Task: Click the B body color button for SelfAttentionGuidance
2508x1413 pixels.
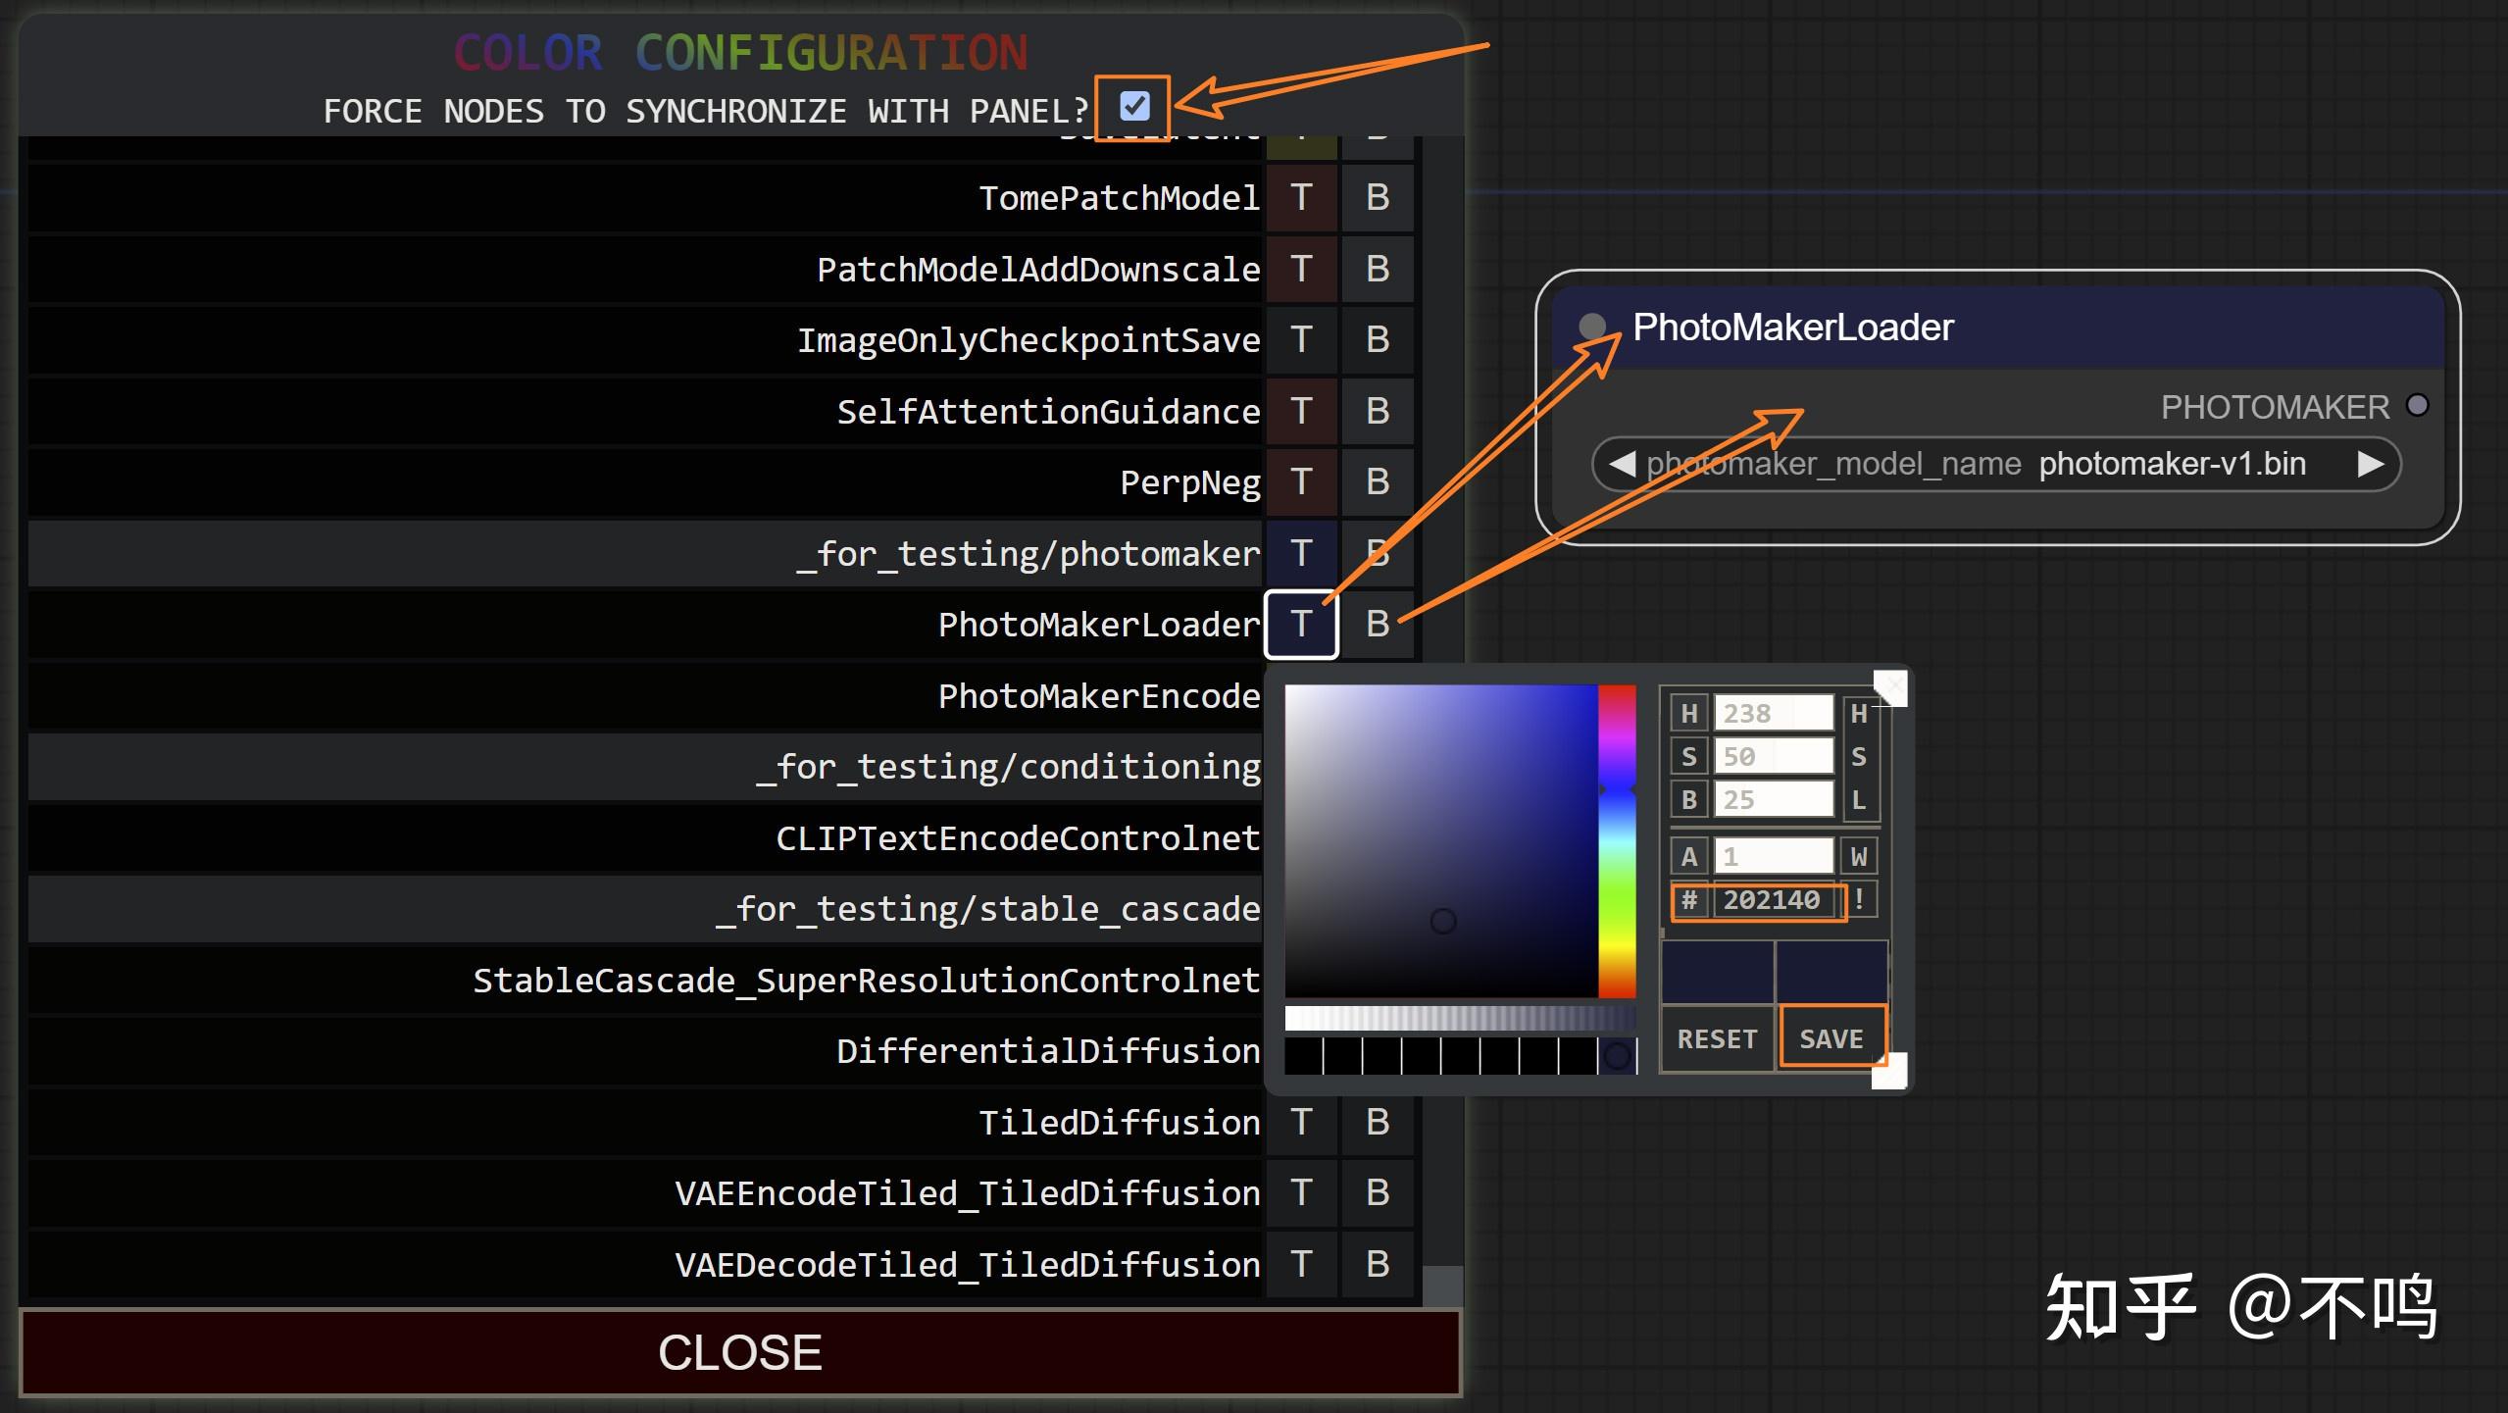Action: pyautogui.click(x=1378, y=411)
